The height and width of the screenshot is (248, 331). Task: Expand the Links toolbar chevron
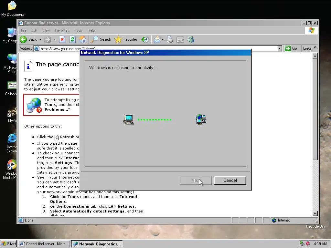tap(315, 48)
